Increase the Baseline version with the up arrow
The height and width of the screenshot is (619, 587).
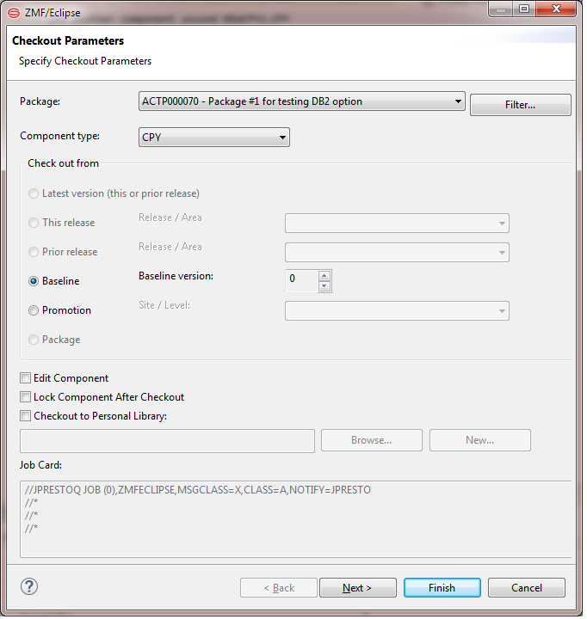click(x=324, y=276)
